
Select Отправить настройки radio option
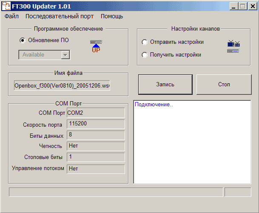[145, 42]
